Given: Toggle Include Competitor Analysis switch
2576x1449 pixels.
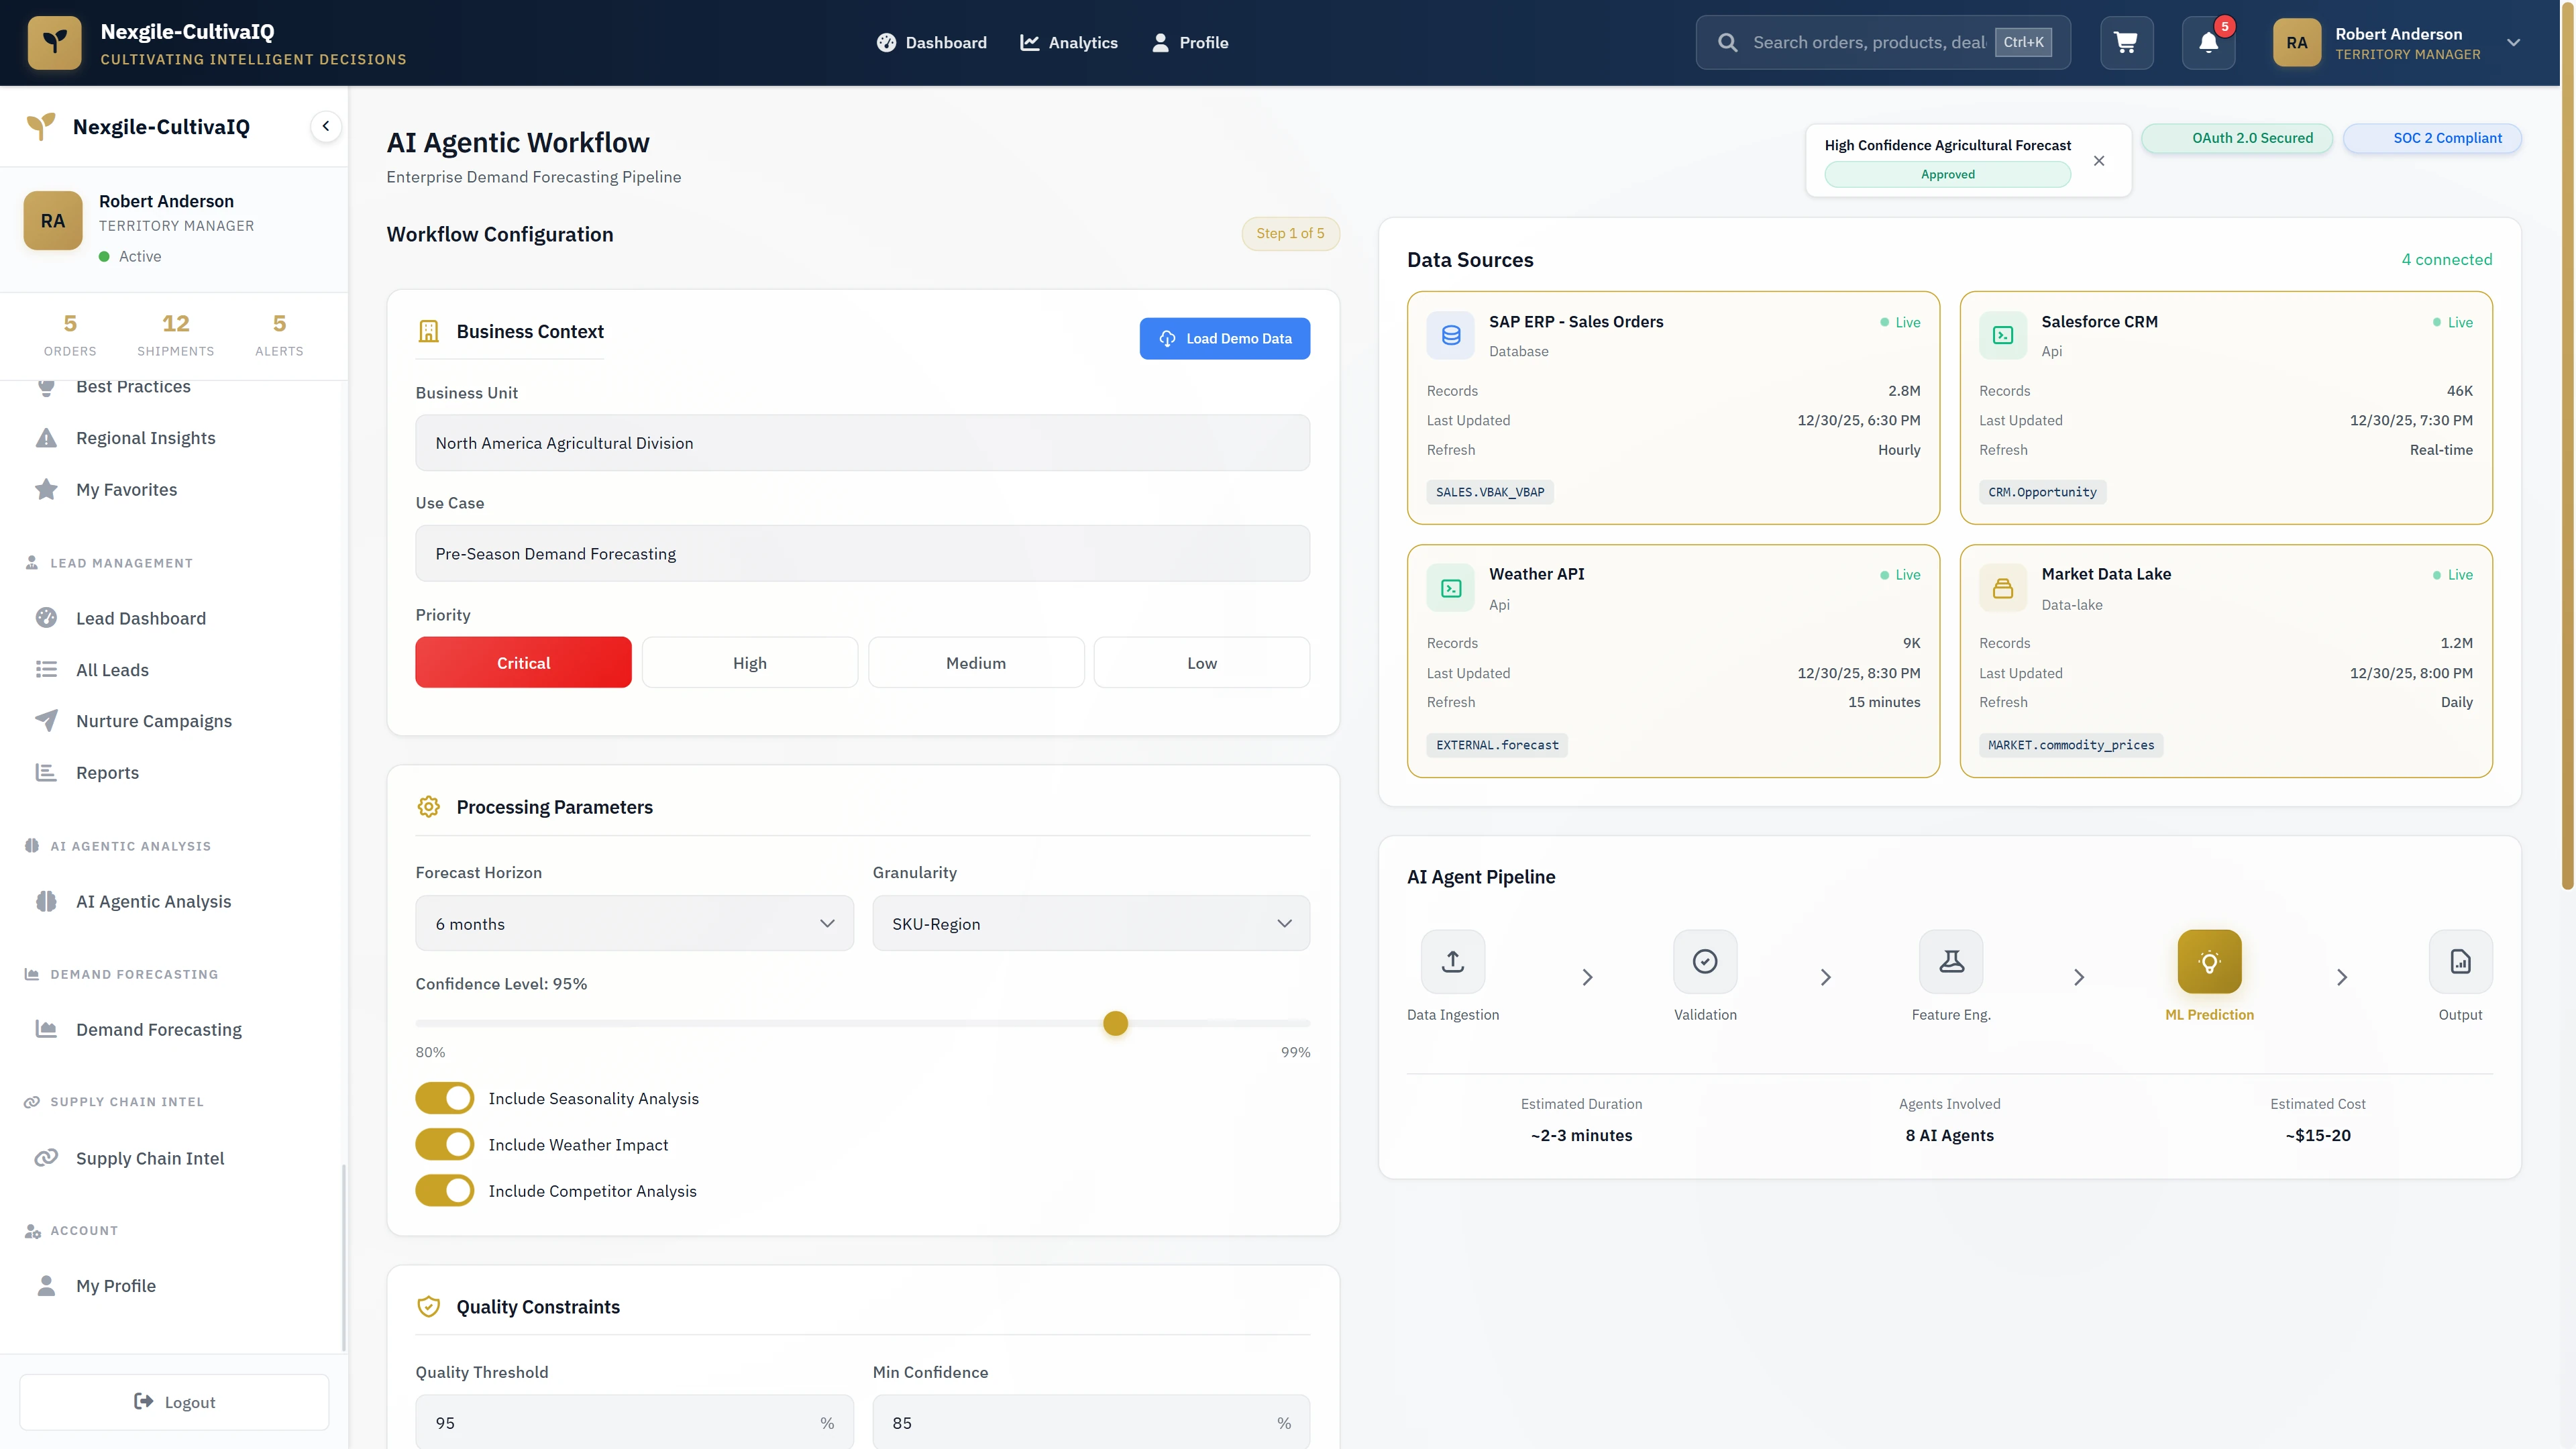Looking at the screenshot, I should click(445, 1190).
